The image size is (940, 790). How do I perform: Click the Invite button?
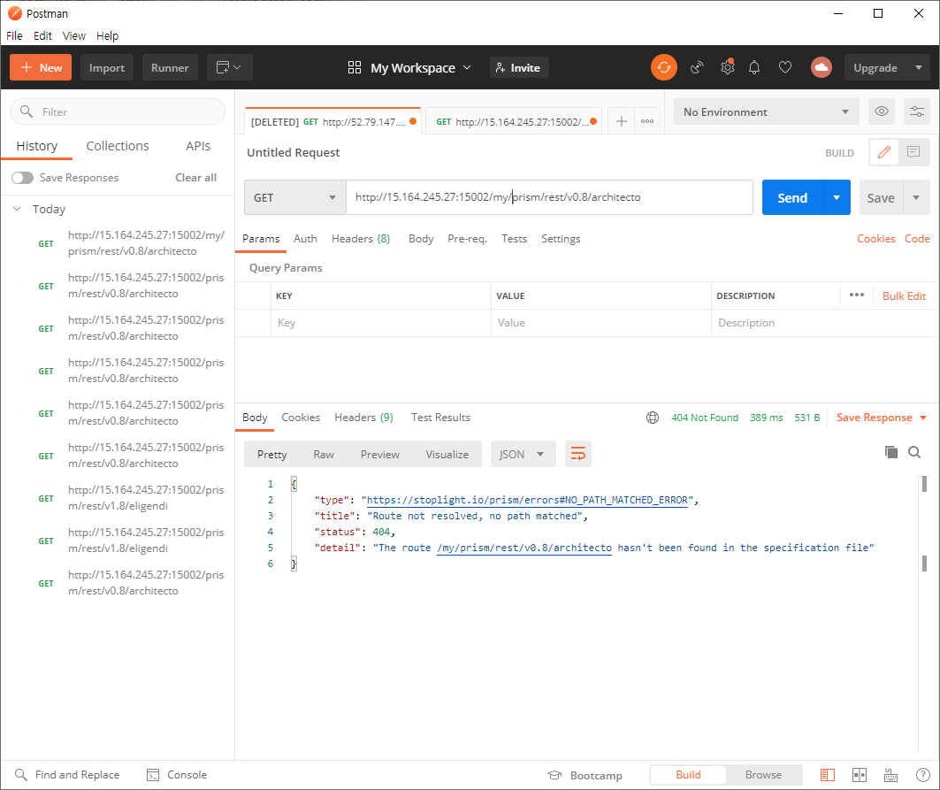coord(519,67)
